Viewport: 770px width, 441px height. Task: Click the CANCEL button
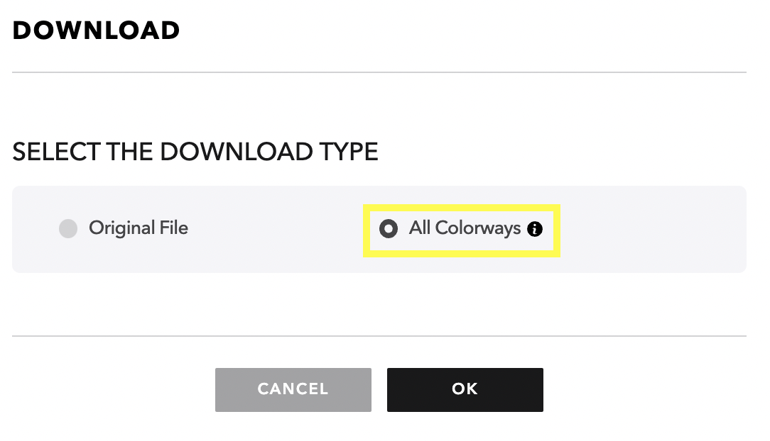293,389
